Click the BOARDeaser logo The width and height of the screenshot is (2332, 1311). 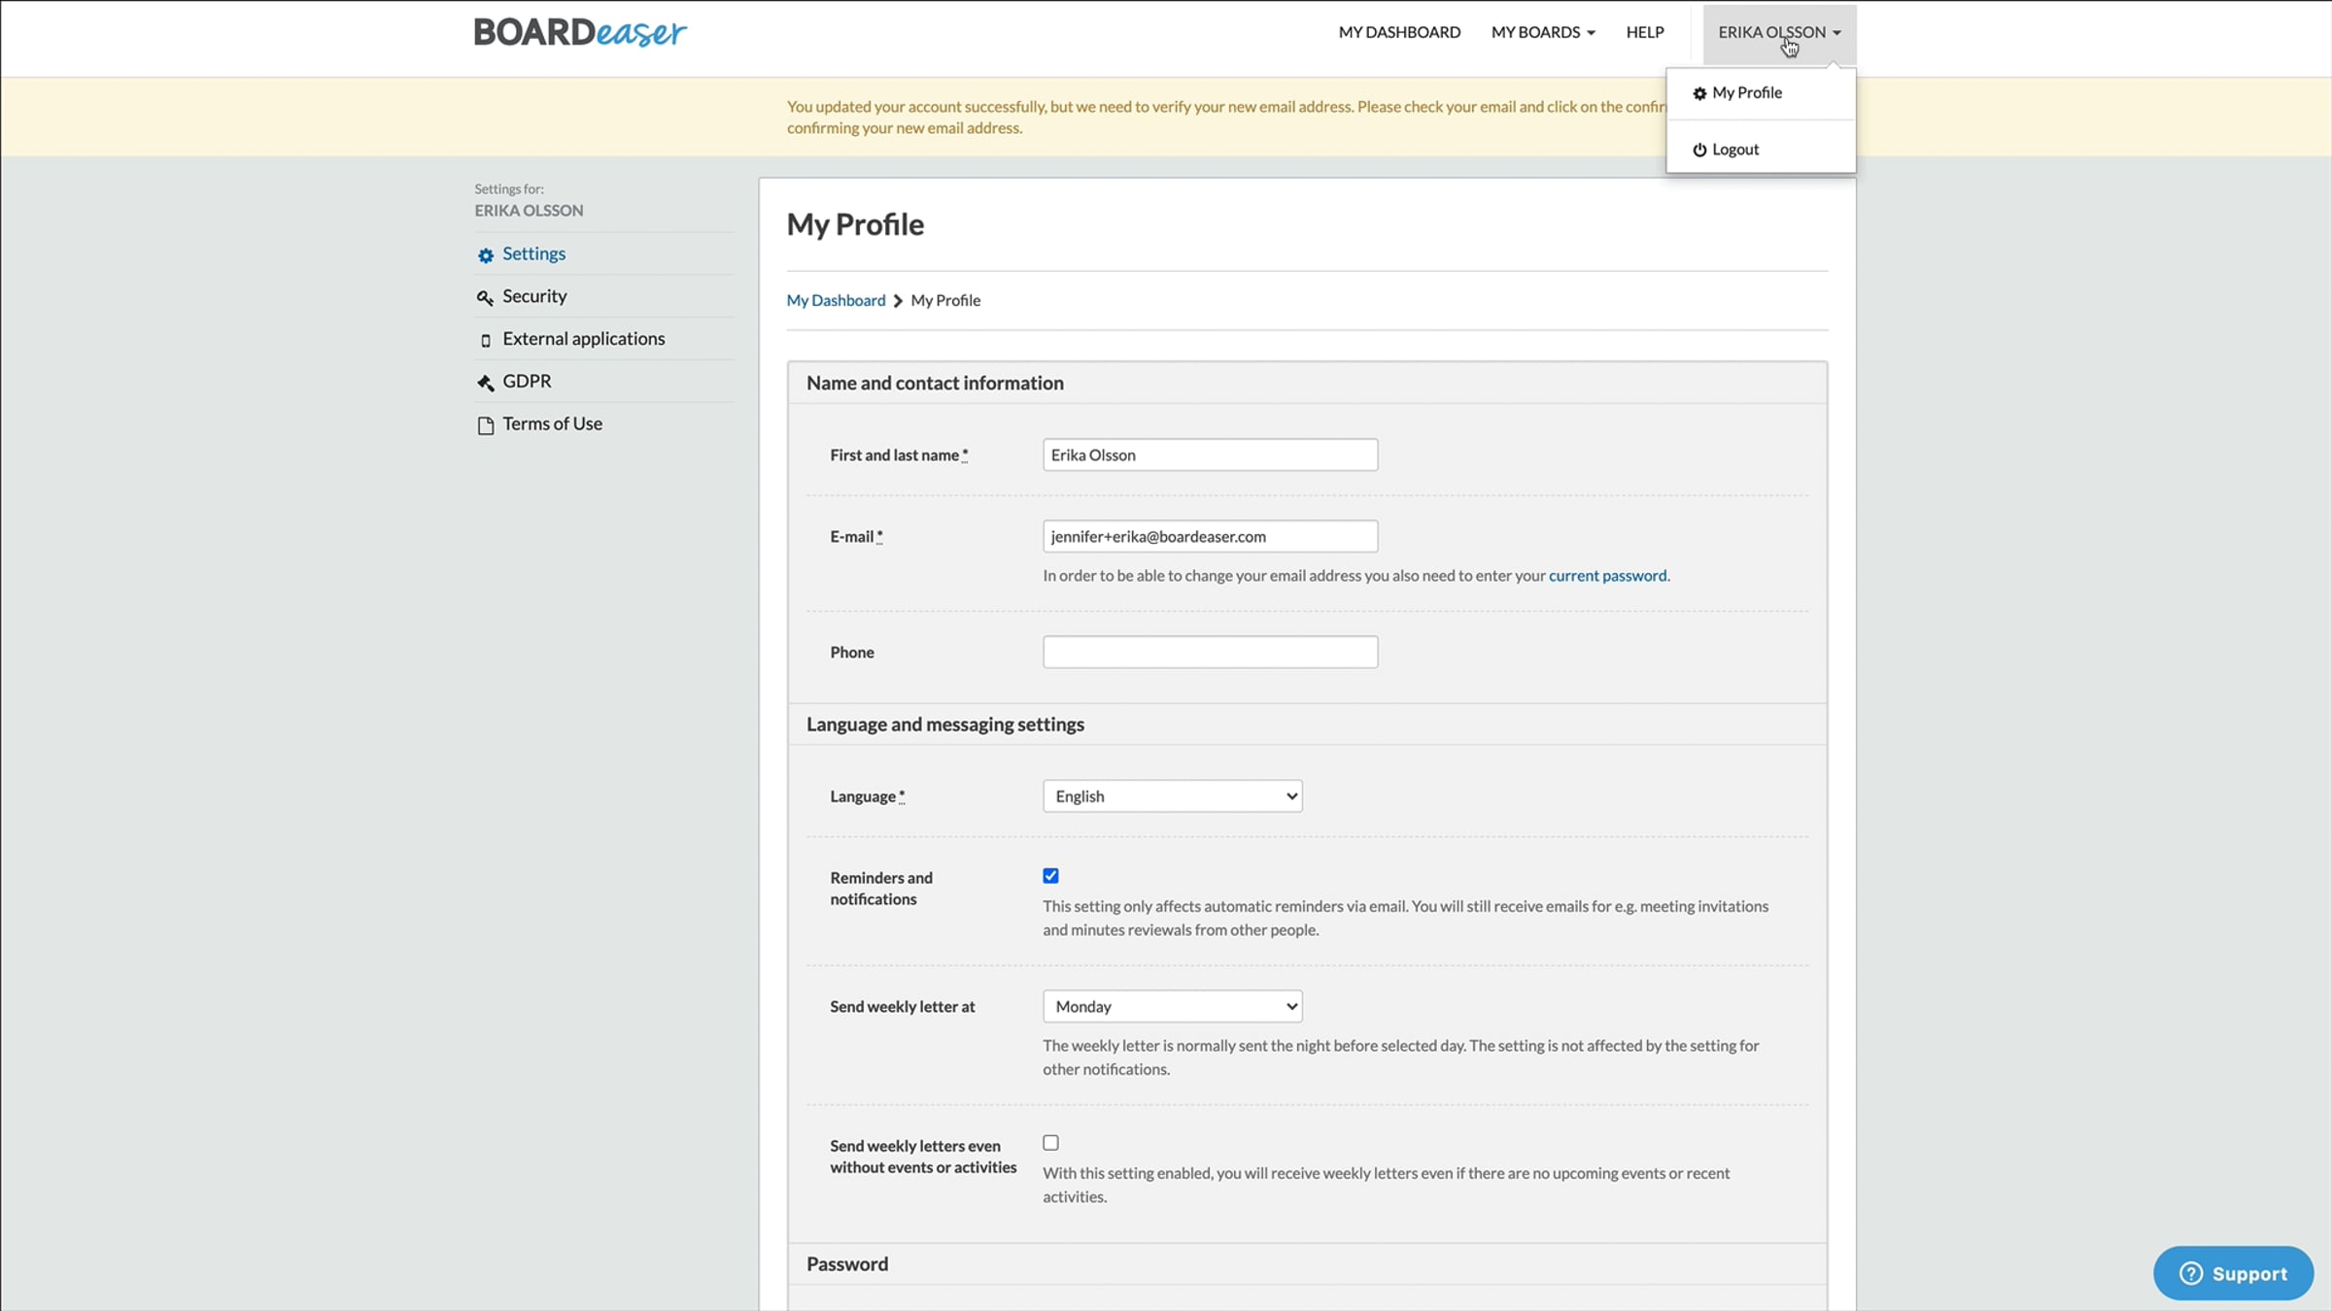coord(580,33)
